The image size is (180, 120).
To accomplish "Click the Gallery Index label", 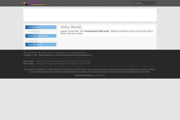I will pyautogui.click(x=28, y=64).
